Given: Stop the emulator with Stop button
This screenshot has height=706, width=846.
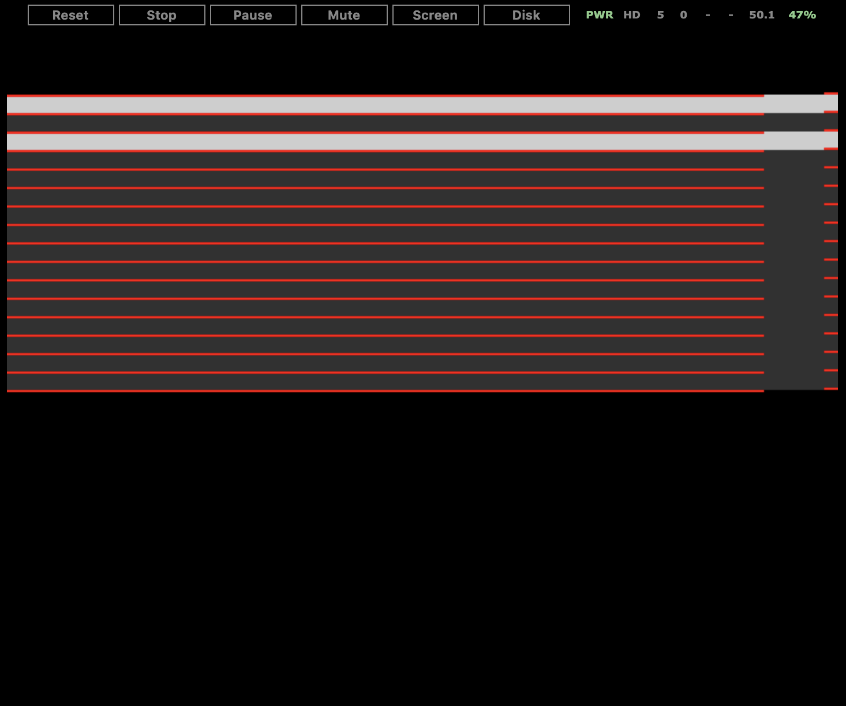Looking at the screenshot, I should [x=162, y=15].
